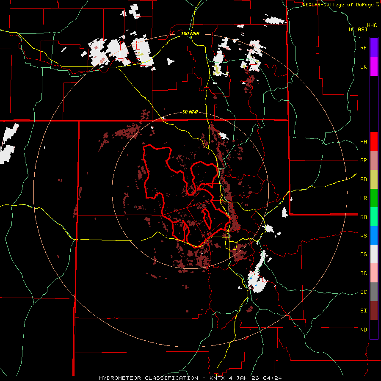Click the 'BD' legend label text
Image resolution: width=381 pixels, height=381 pixels.
(x=363, y=179)
